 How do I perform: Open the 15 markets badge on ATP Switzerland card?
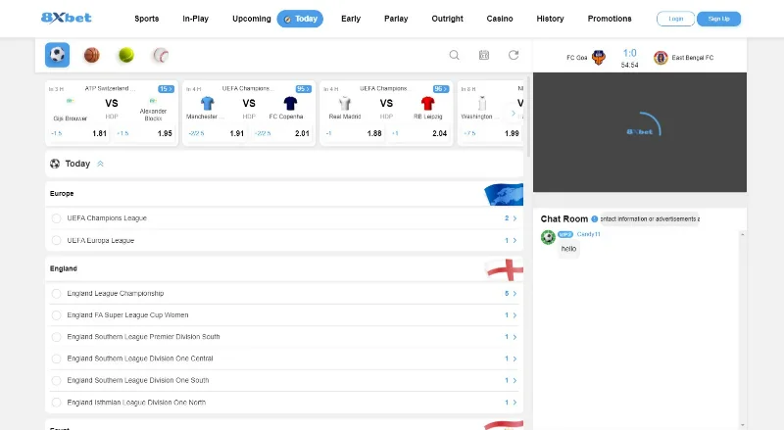166,89
